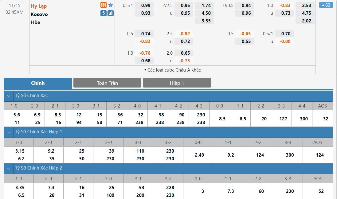
Task: Pick the 1.74 home win odds
Action: tap(206, 5)
